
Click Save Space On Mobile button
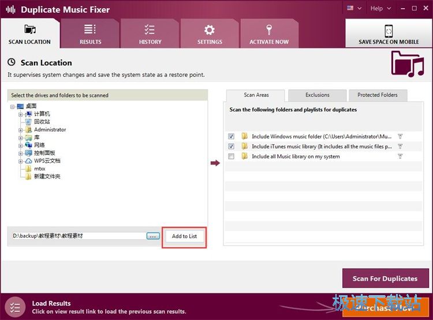coord(389,34)
